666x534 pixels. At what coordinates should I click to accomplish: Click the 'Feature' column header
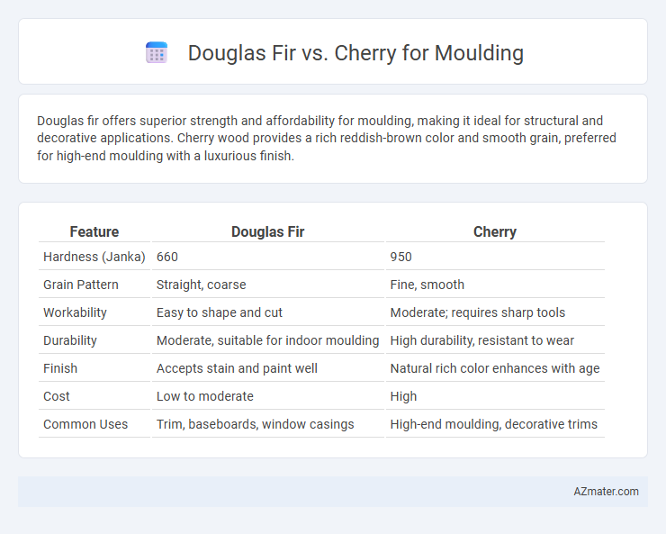(94, 231)
